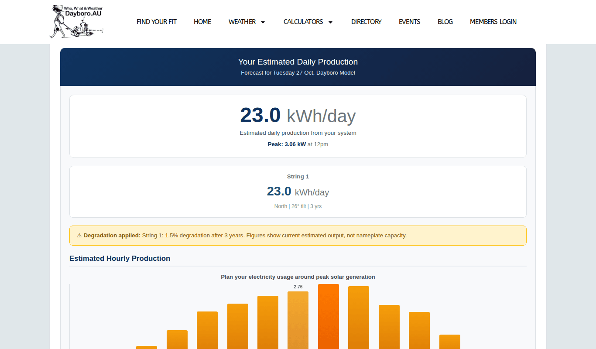This screenshot has height=349, width=596.
Task: Click 'Estimated daily production from your system'
Action: pyautogui.click(x=298, y=133)
